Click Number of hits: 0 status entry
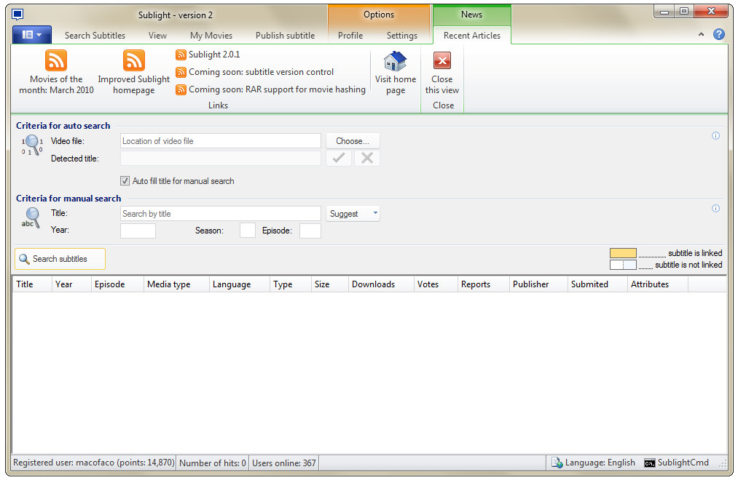The width and height of the screenshot is (738, 480). click(213, 463)
